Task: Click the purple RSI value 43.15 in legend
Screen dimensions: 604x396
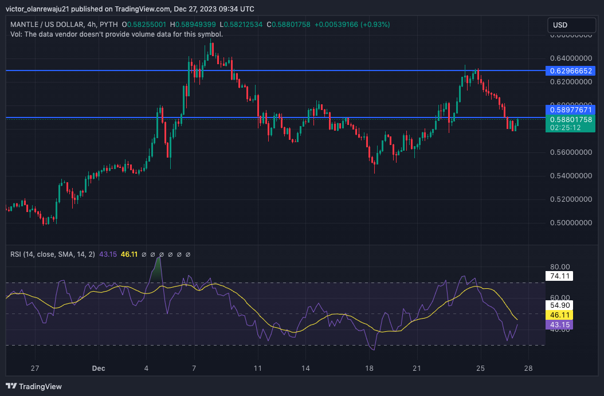Action: pyautogui.click(x=108, y=254)
